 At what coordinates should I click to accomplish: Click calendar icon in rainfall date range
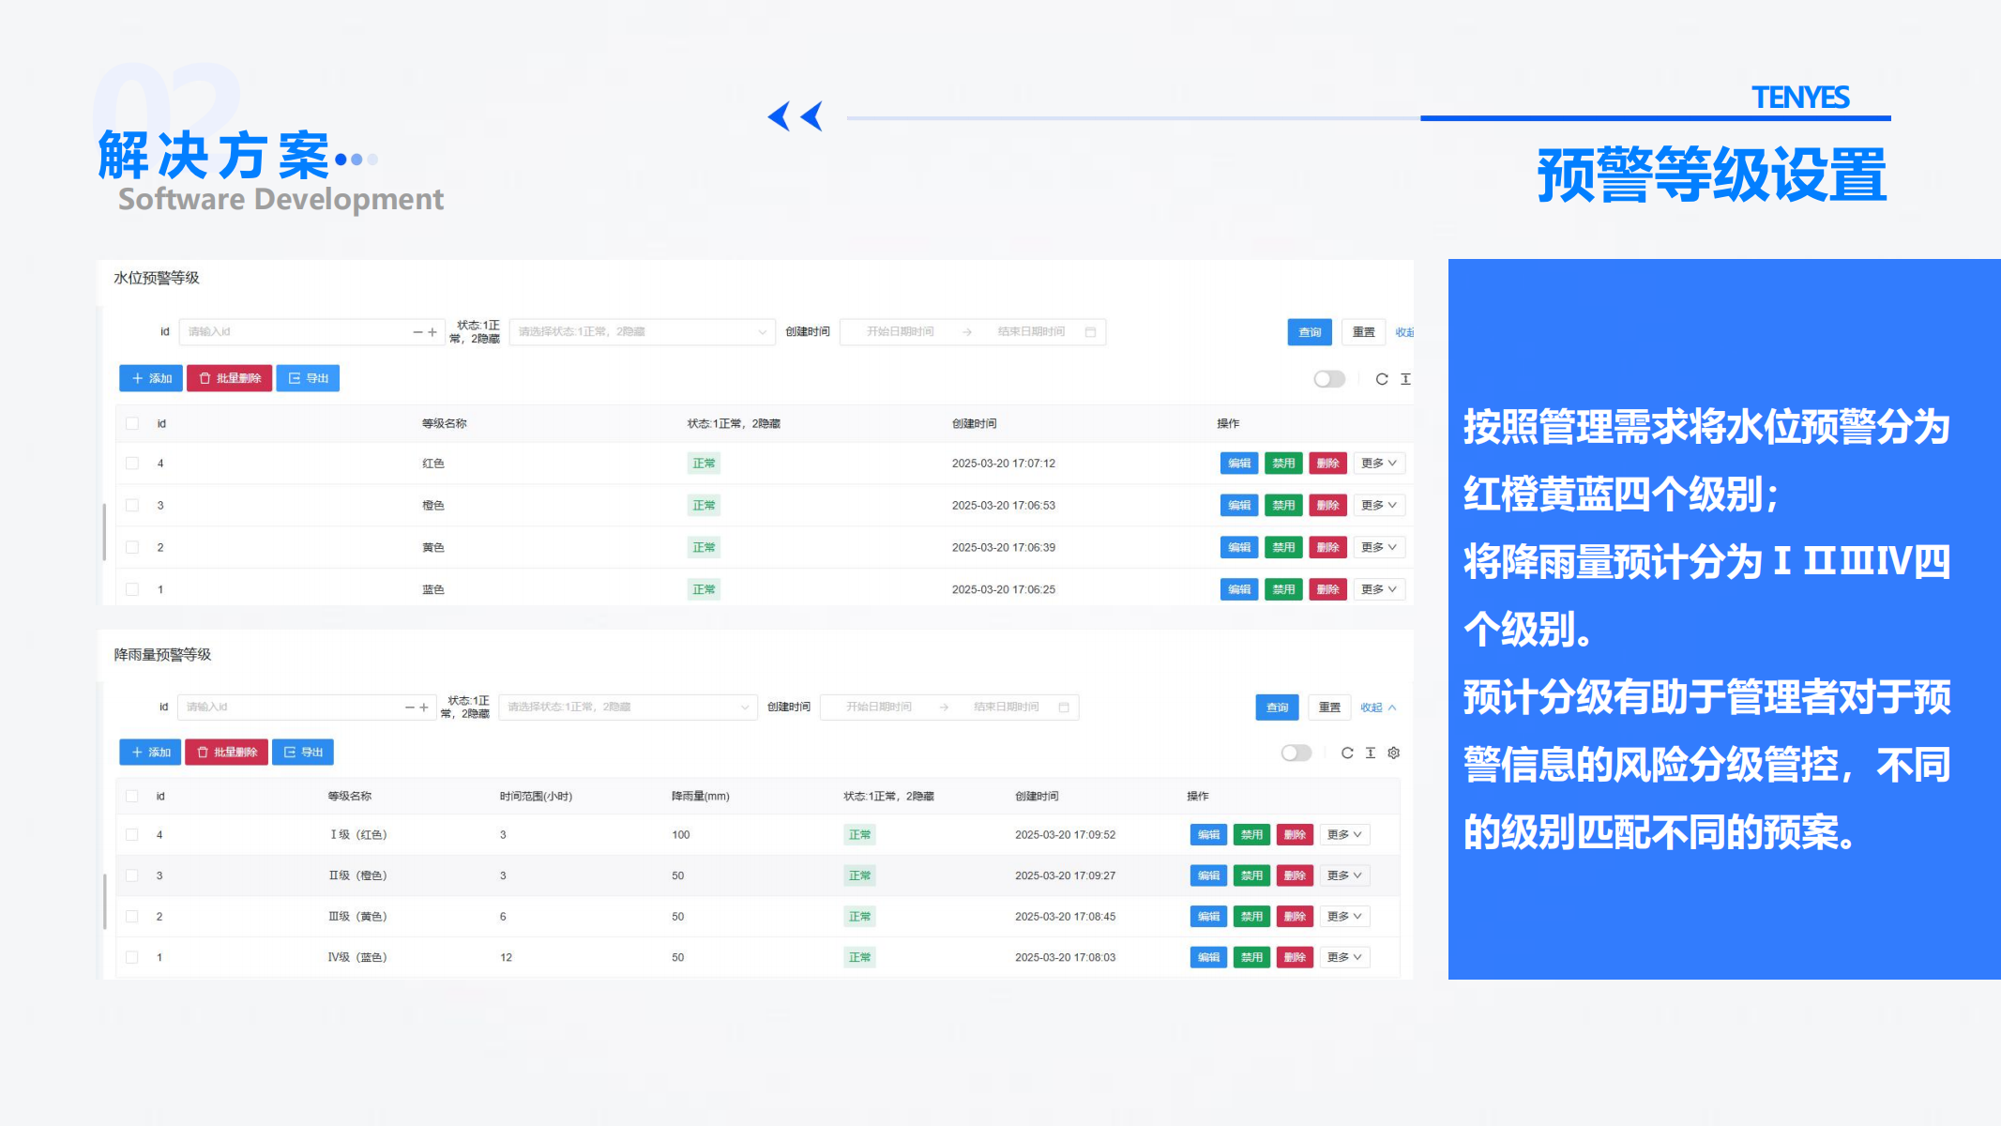(x=1064, y=708)
